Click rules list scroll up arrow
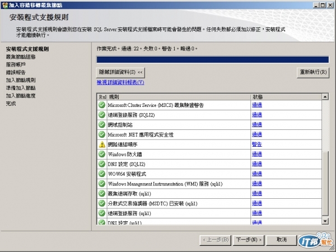 [325, 97]
